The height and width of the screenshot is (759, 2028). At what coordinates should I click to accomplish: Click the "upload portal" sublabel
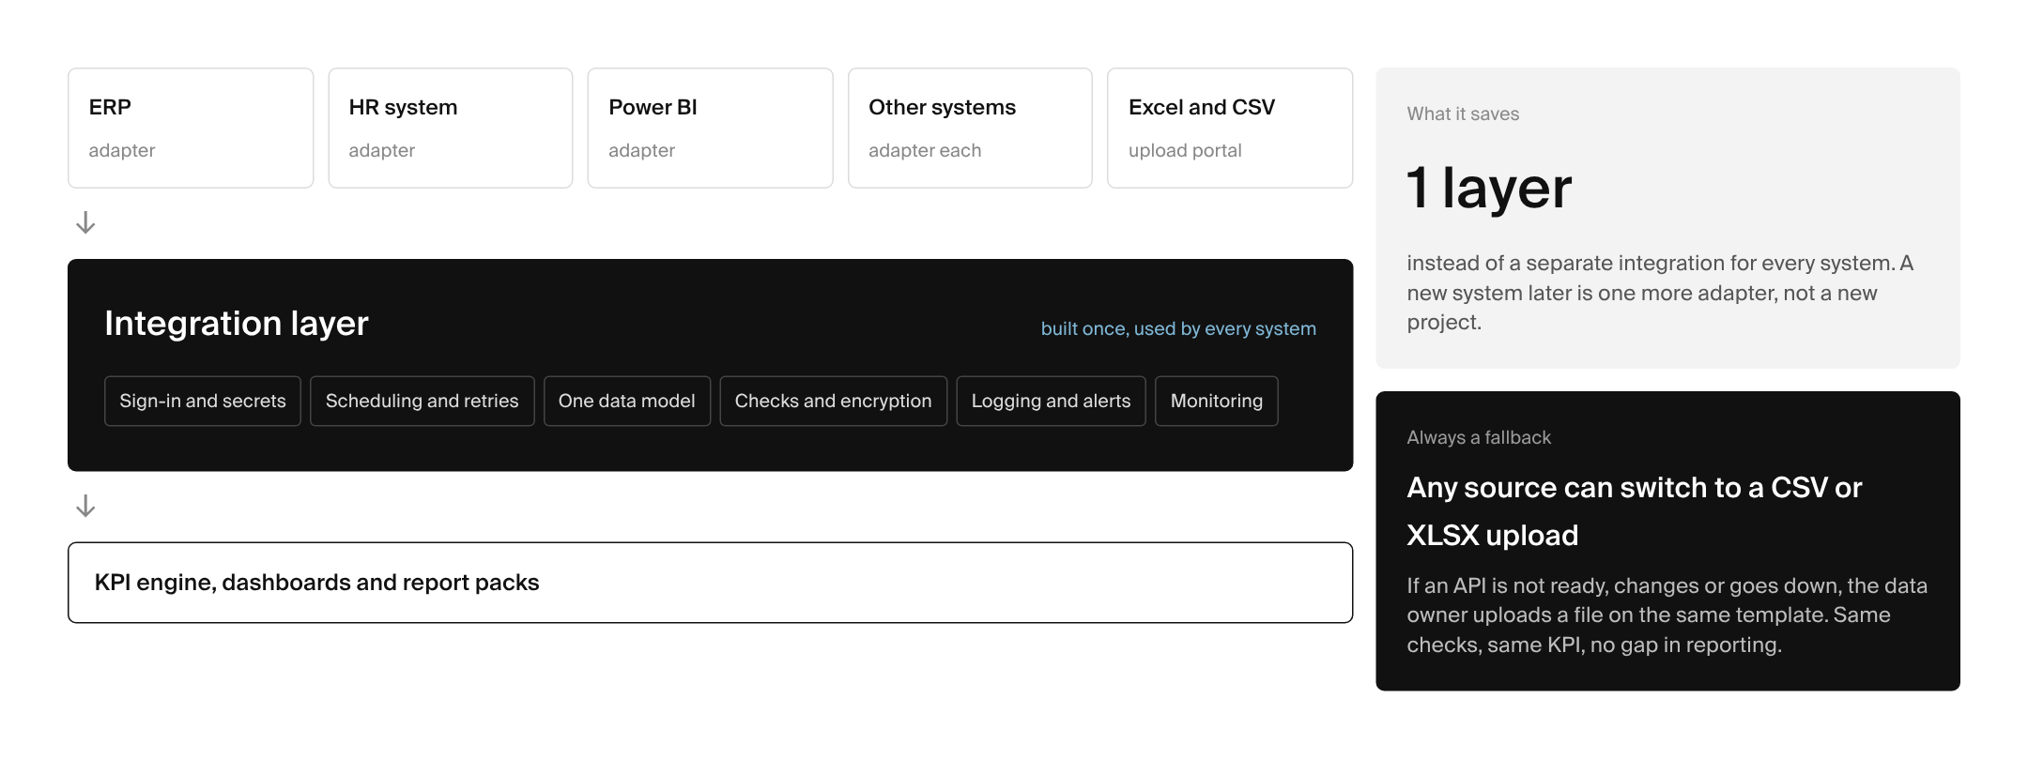pos(1185,150)
